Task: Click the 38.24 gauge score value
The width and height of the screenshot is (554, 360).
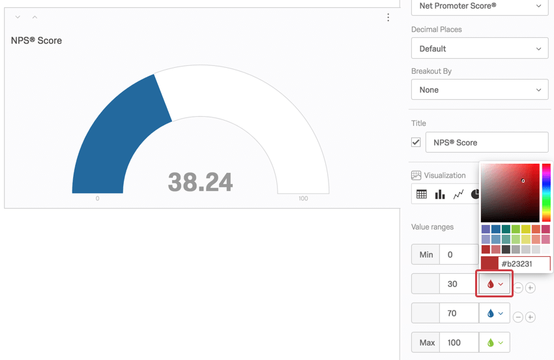Action: click(x=200, y=183)
